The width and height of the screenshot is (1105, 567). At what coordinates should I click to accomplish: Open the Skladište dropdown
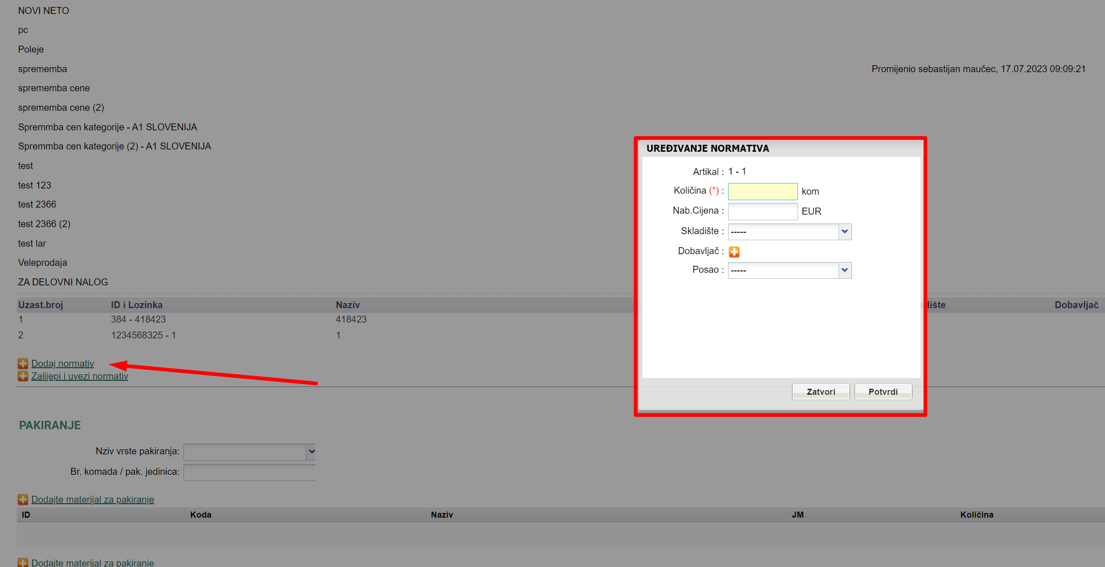[x=790, y=232]
